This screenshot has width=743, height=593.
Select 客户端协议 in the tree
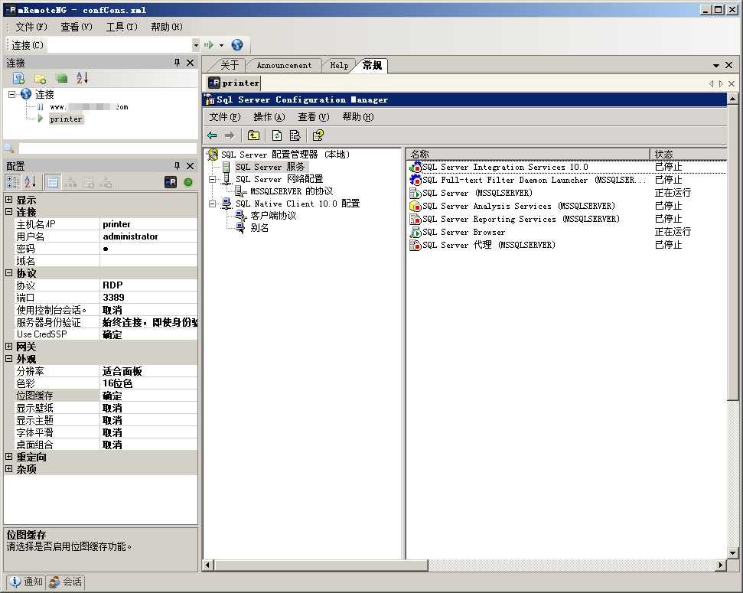[273, 216]
